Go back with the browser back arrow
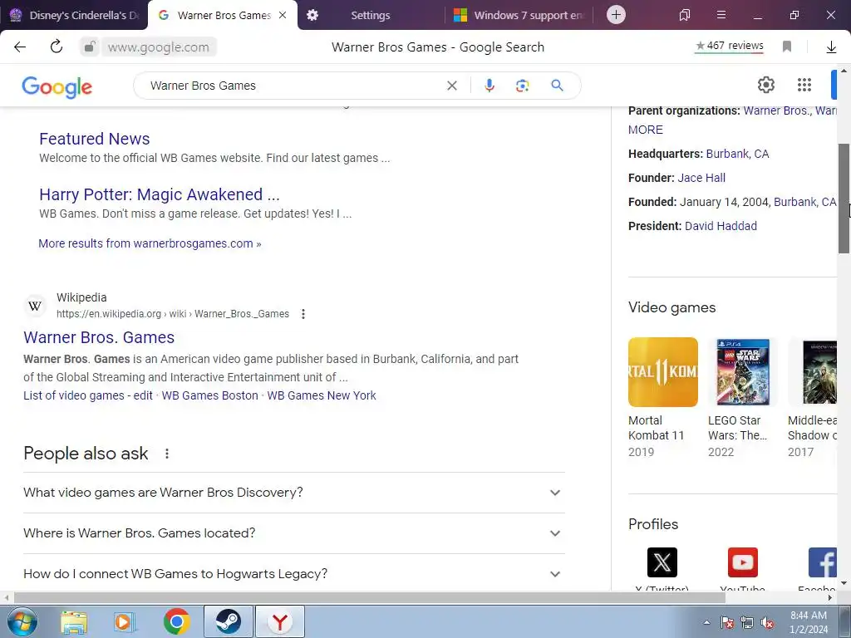 [x=20, y=47]
